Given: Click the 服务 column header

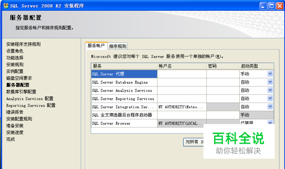Looking at the screenshot, I should coord(124,66).
